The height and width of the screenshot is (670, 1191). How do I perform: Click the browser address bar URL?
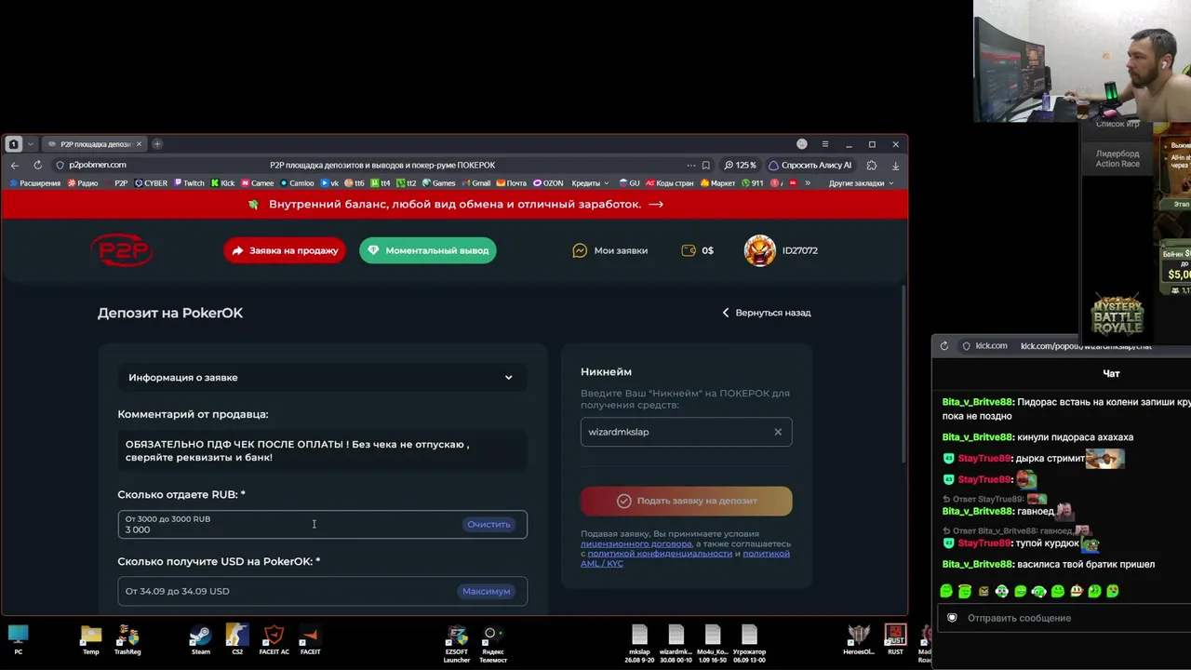98,166
